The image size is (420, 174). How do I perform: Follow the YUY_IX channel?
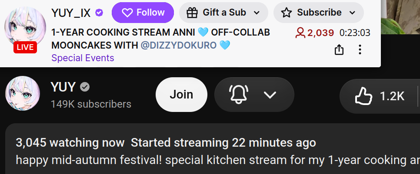click(143, 13)
